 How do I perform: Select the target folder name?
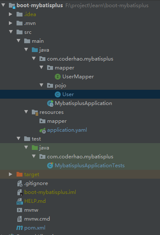[31, 174]
